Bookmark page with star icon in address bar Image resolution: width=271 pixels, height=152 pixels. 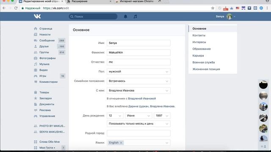point(213,8)
